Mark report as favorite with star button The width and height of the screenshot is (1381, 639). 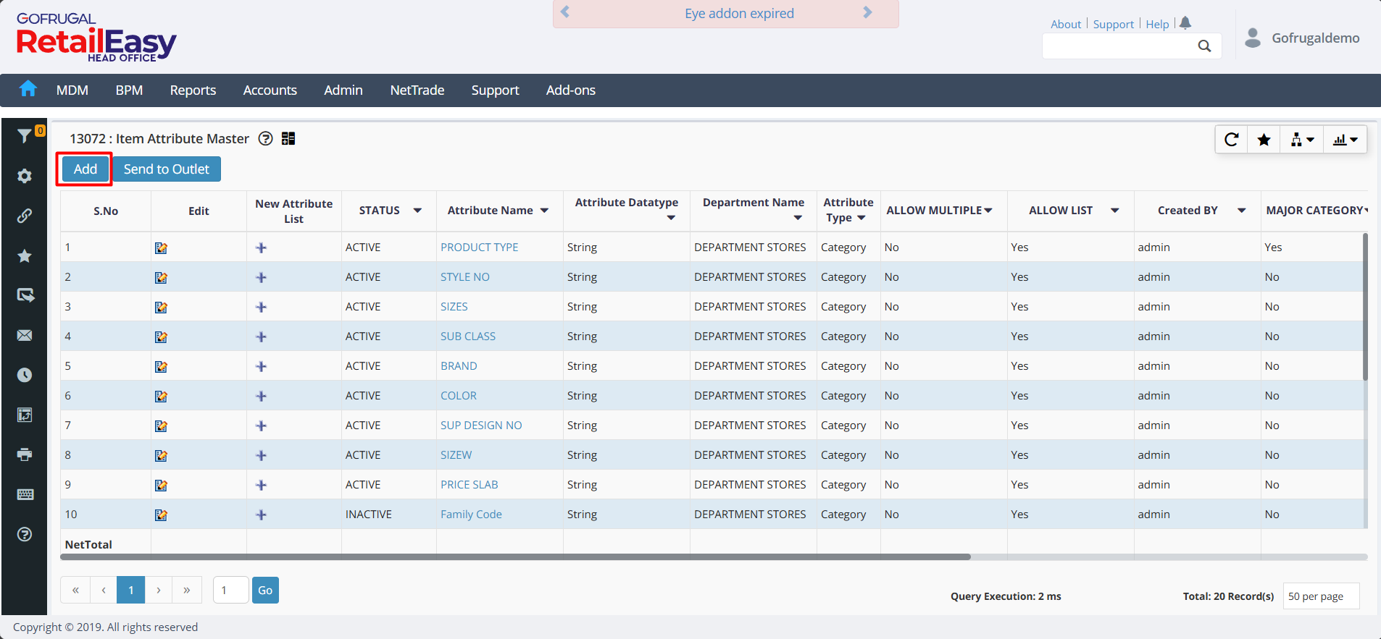click(1264, 140)
